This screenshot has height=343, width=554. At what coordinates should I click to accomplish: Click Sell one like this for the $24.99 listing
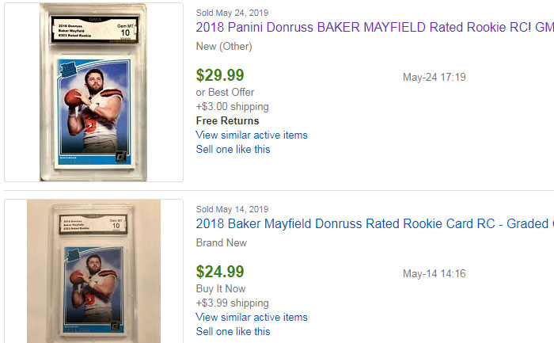click(x=233, y=331)
